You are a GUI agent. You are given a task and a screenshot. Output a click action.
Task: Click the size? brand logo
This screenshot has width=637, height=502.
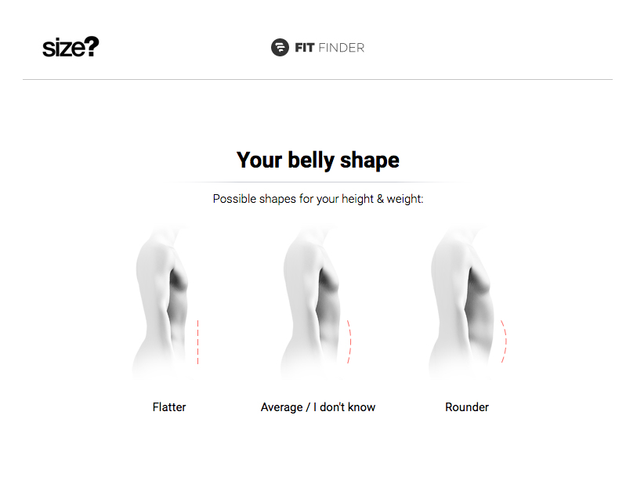[71, 48]
